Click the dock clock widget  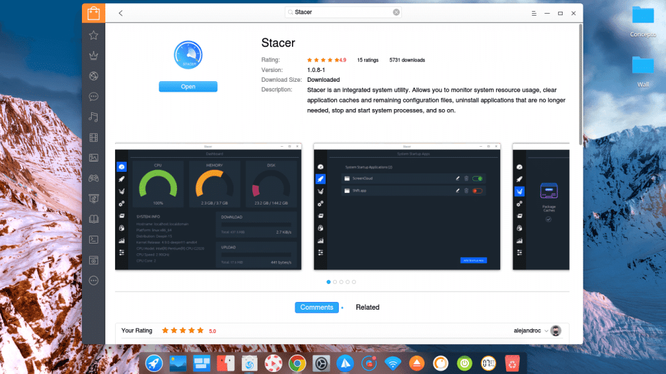[488, 364]
